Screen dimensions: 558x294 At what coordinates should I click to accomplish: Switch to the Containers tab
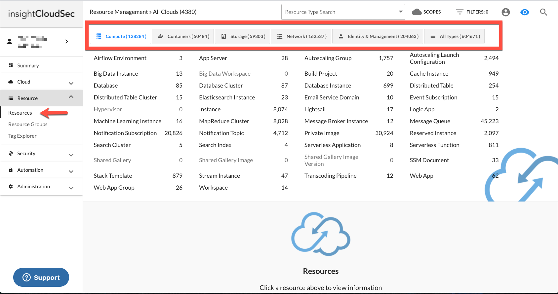(x=183, y=36)
